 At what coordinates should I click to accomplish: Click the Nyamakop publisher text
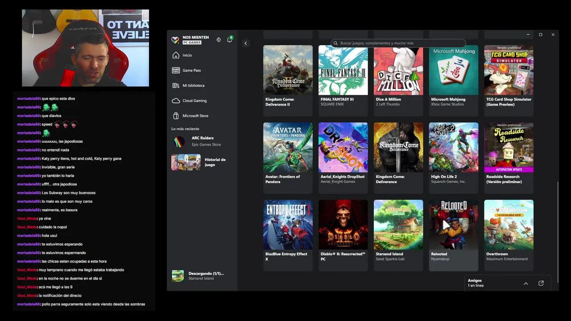coord(440,259)
